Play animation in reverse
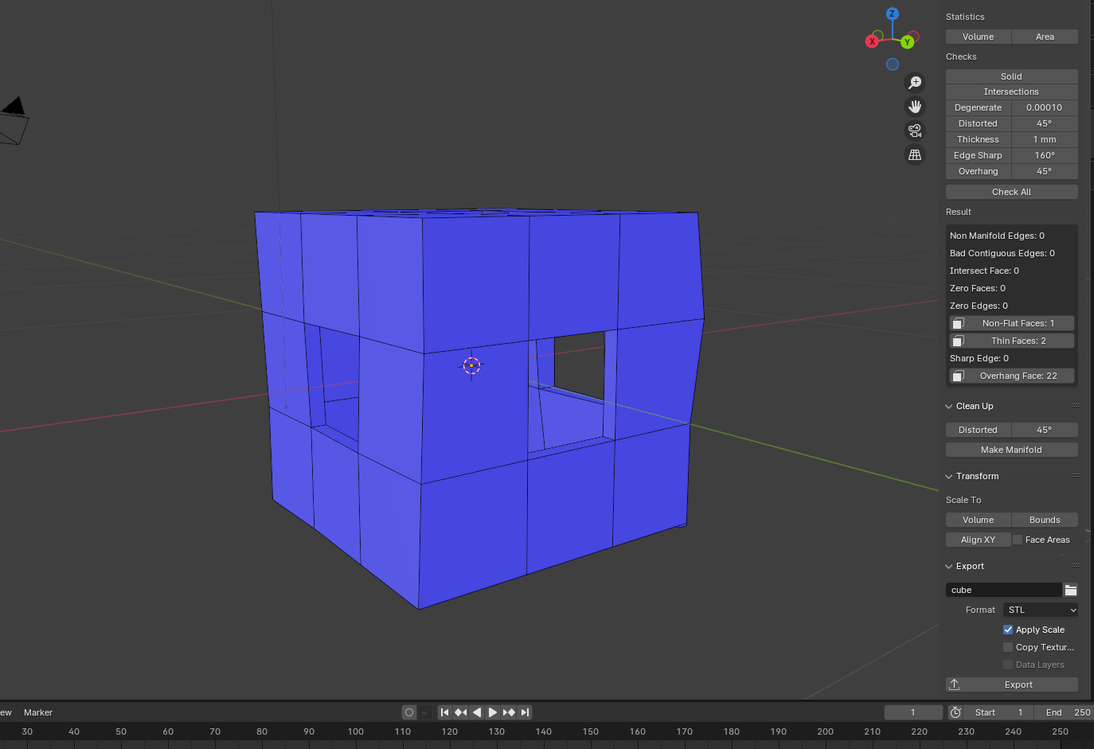Screen dimensions: 1094x749 (x=476, y=712)
